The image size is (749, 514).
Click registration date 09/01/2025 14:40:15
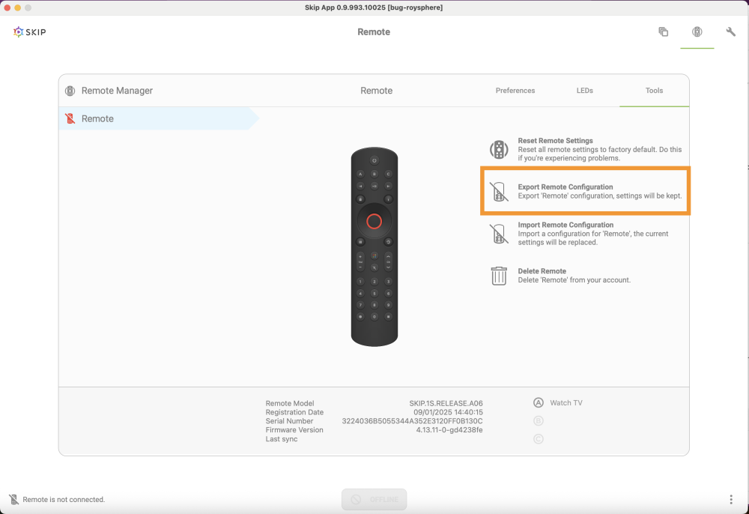[448, 412]
